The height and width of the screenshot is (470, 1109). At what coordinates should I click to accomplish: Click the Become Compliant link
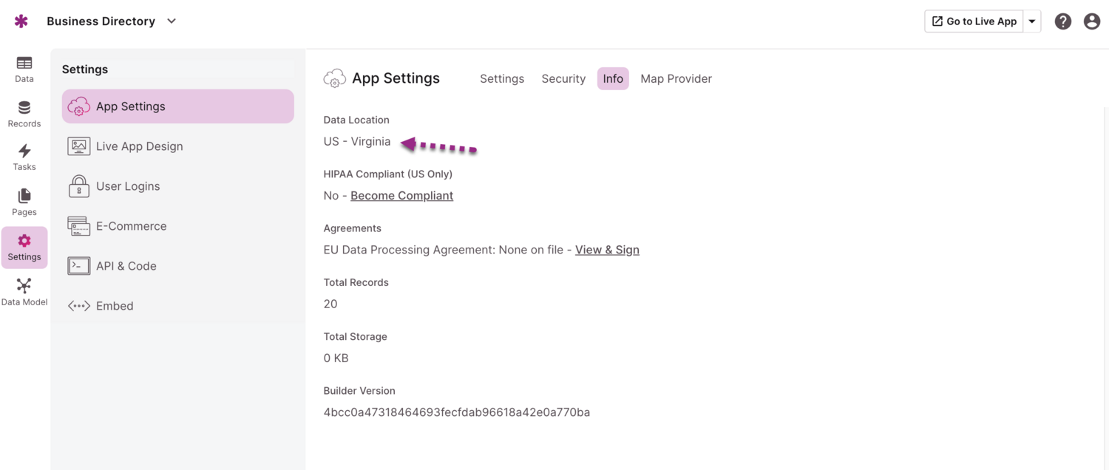pos(401,196)
